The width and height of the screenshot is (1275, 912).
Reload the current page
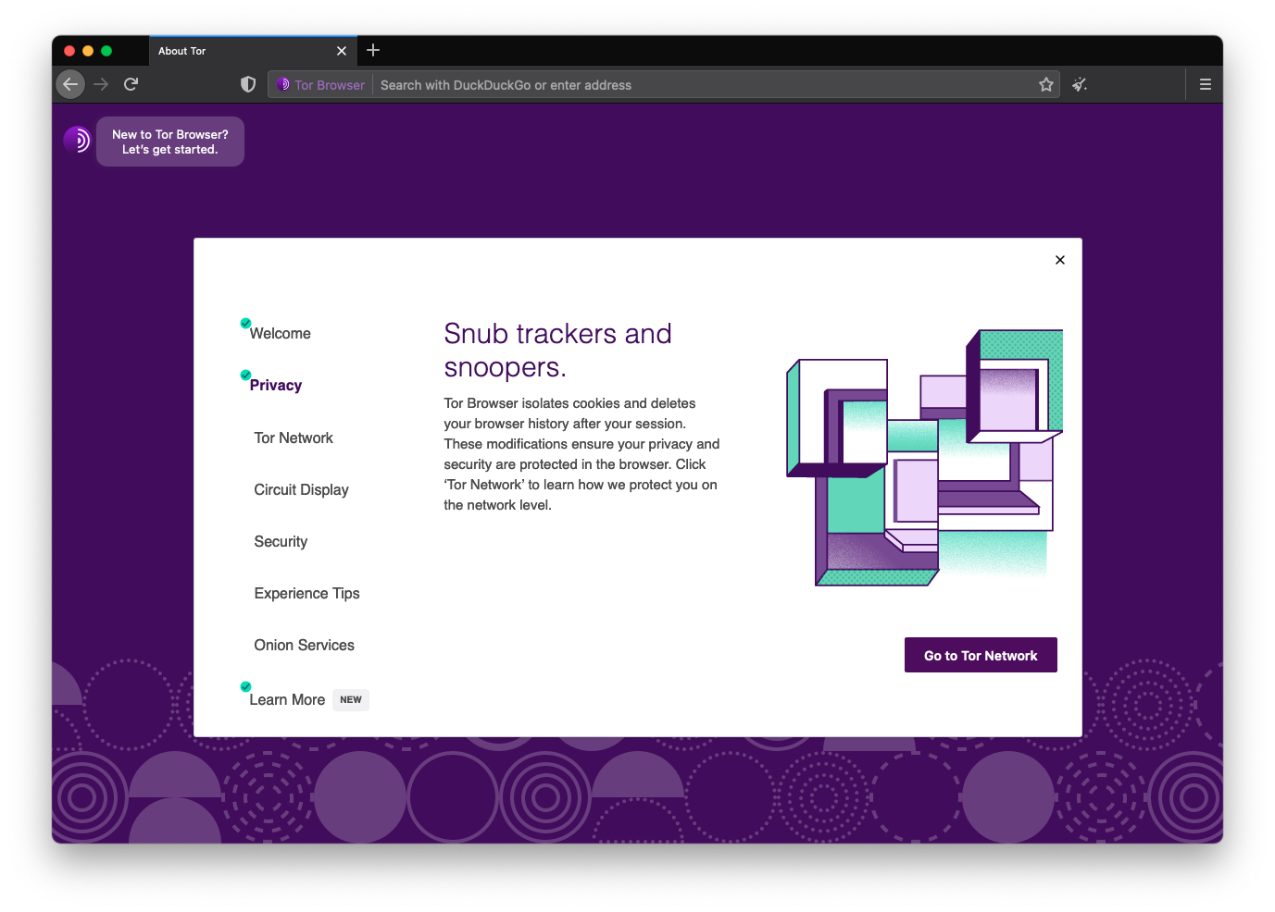click(131, 84)
